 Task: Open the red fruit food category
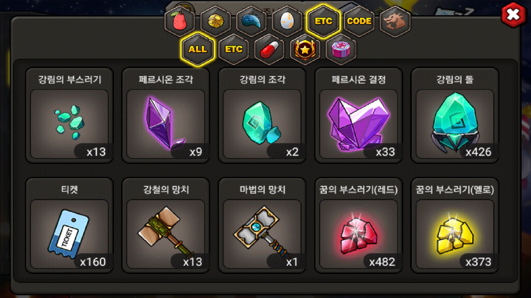[180, 21]
